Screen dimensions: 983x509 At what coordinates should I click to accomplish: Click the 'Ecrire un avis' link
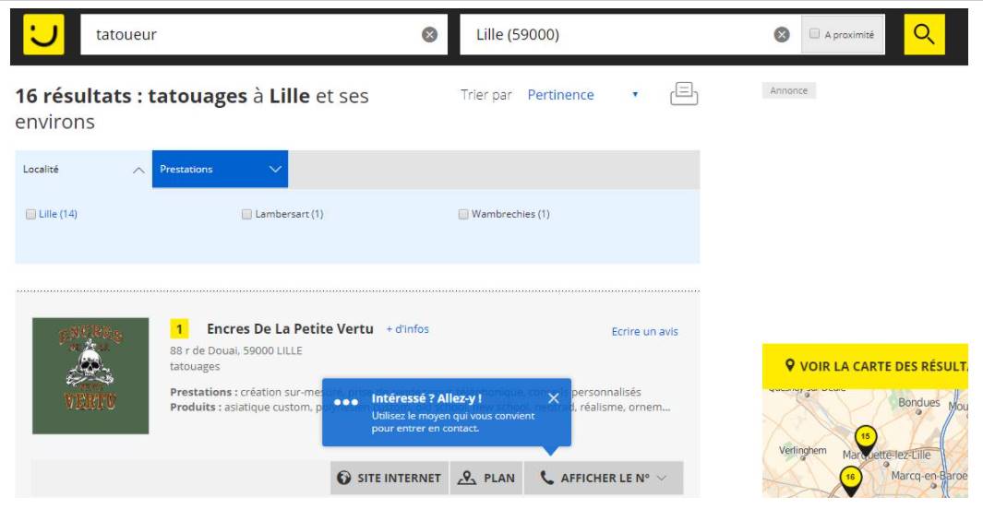pyautogui.click(x=644, y=331)
